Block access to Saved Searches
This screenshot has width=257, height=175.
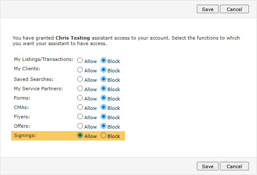click(x=103, y=80)
